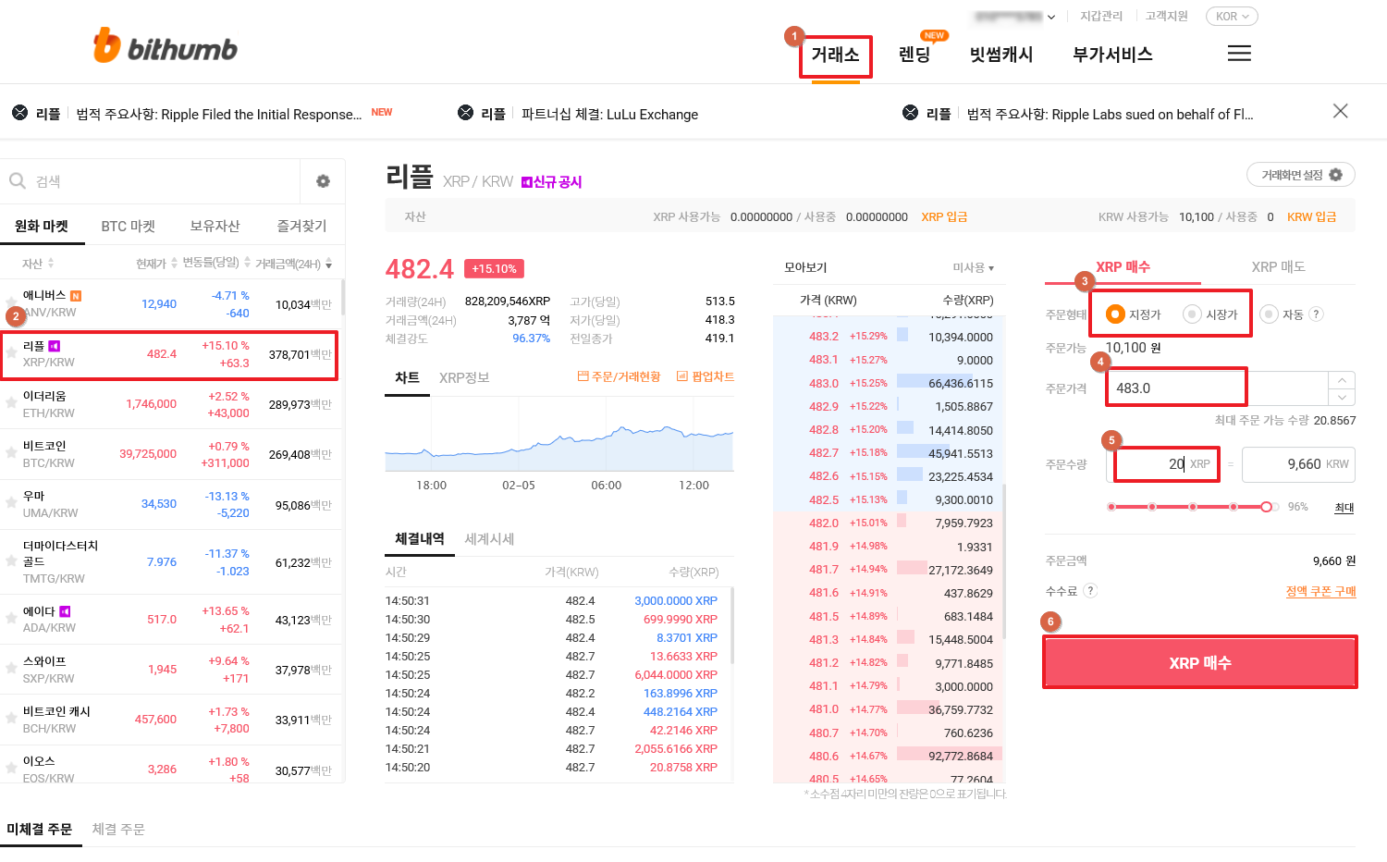
Task: Open 주문/거래현황 order status view
Action: [619, 376]
